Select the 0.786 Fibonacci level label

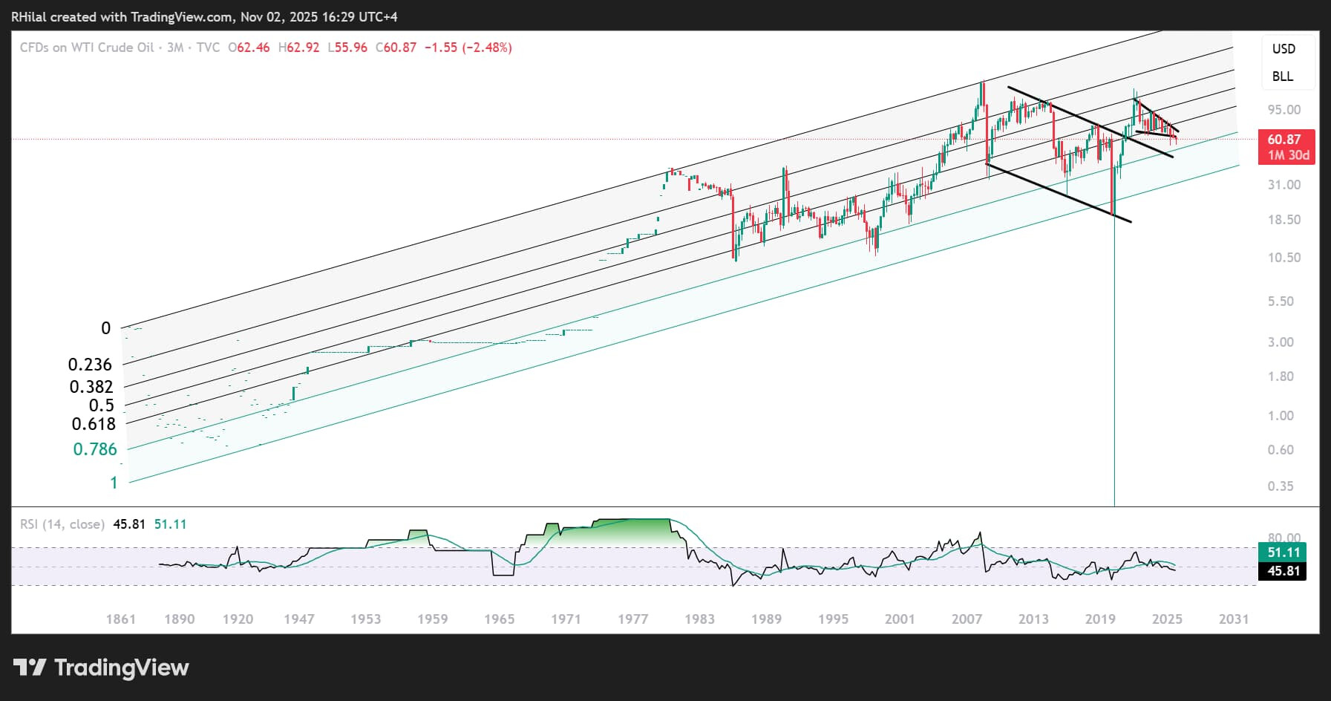95,449
